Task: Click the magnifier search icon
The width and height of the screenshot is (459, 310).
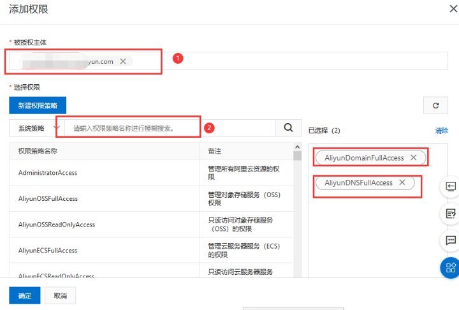Action: point(288,128)
